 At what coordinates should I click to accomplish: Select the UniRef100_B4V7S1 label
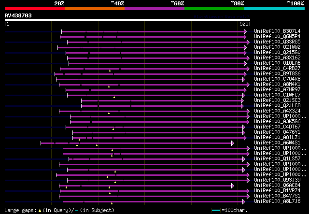click(277, 196)
